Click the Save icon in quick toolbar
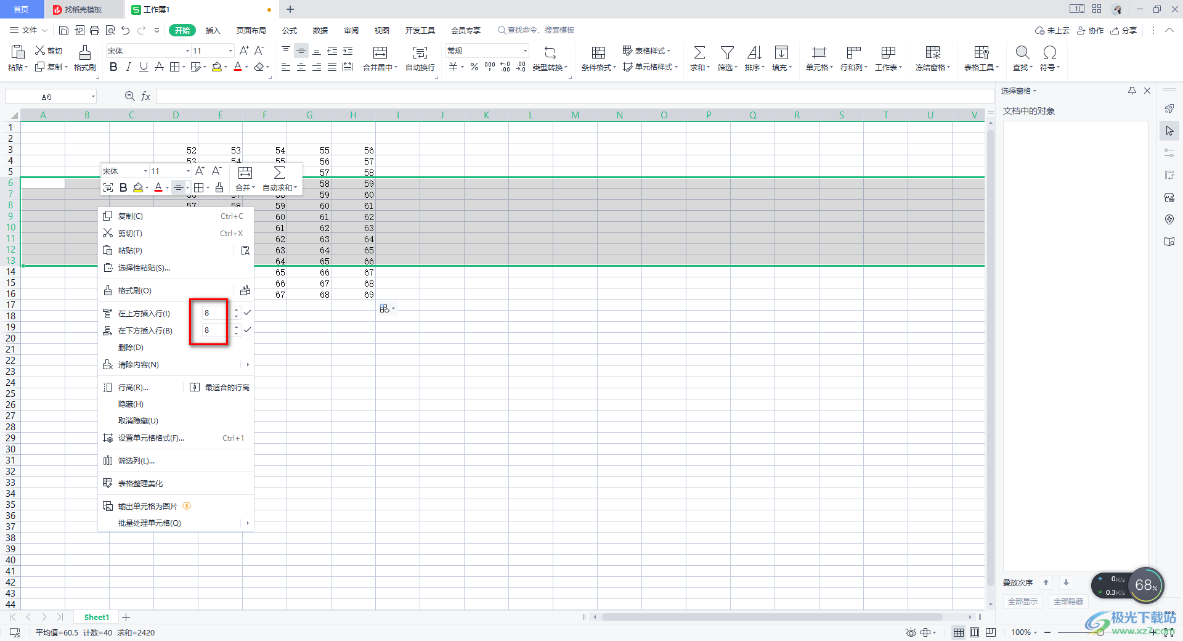The image size is (1183, 641). 63,30
